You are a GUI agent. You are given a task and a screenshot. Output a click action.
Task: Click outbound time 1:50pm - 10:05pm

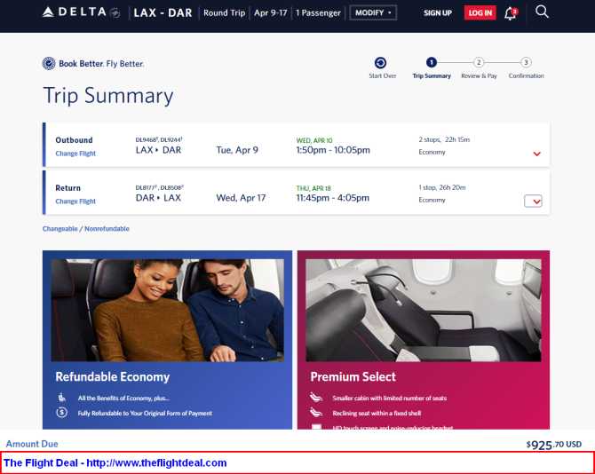point(333,150)
